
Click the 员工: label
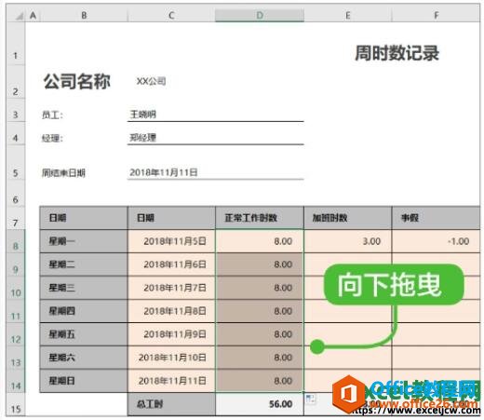click(52, 115)
